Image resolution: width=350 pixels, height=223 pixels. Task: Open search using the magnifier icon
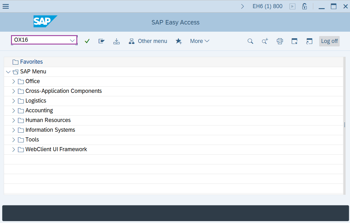click(250, 41)
